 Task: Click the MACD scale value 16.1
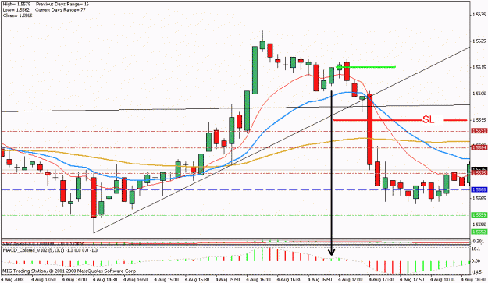point(476,249)
